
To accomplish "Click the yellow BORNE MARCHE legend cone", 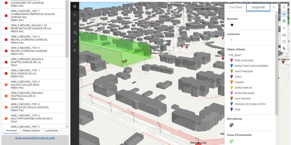I will click(231, 88).
